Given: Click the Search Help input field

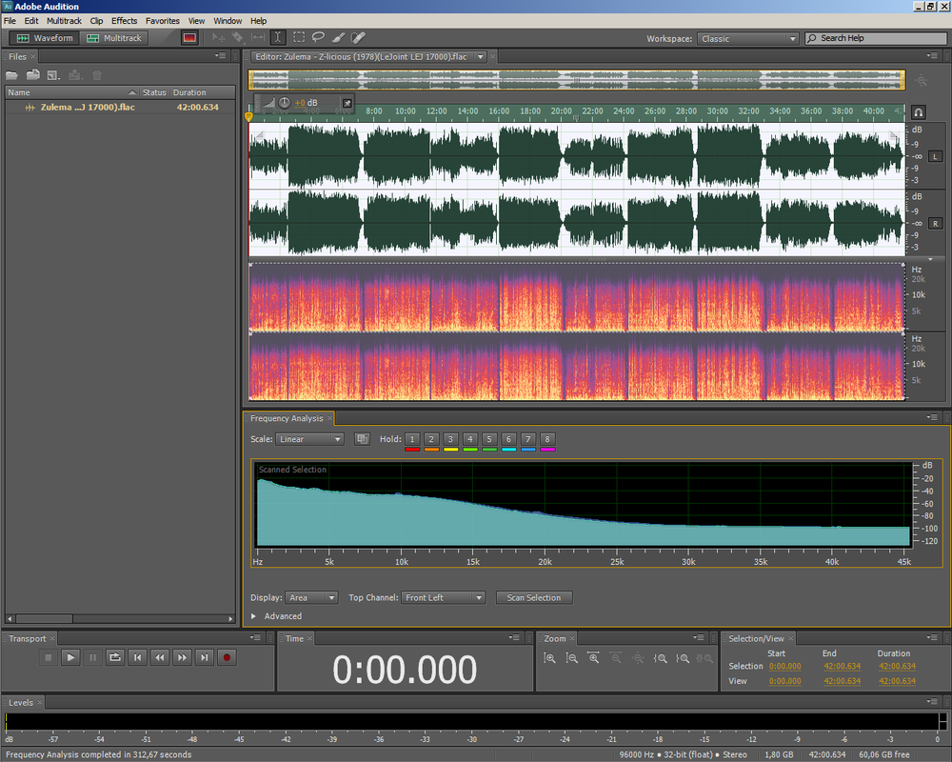Looking at the screenshot, I should pyautogui.click(x=876, y=38).
